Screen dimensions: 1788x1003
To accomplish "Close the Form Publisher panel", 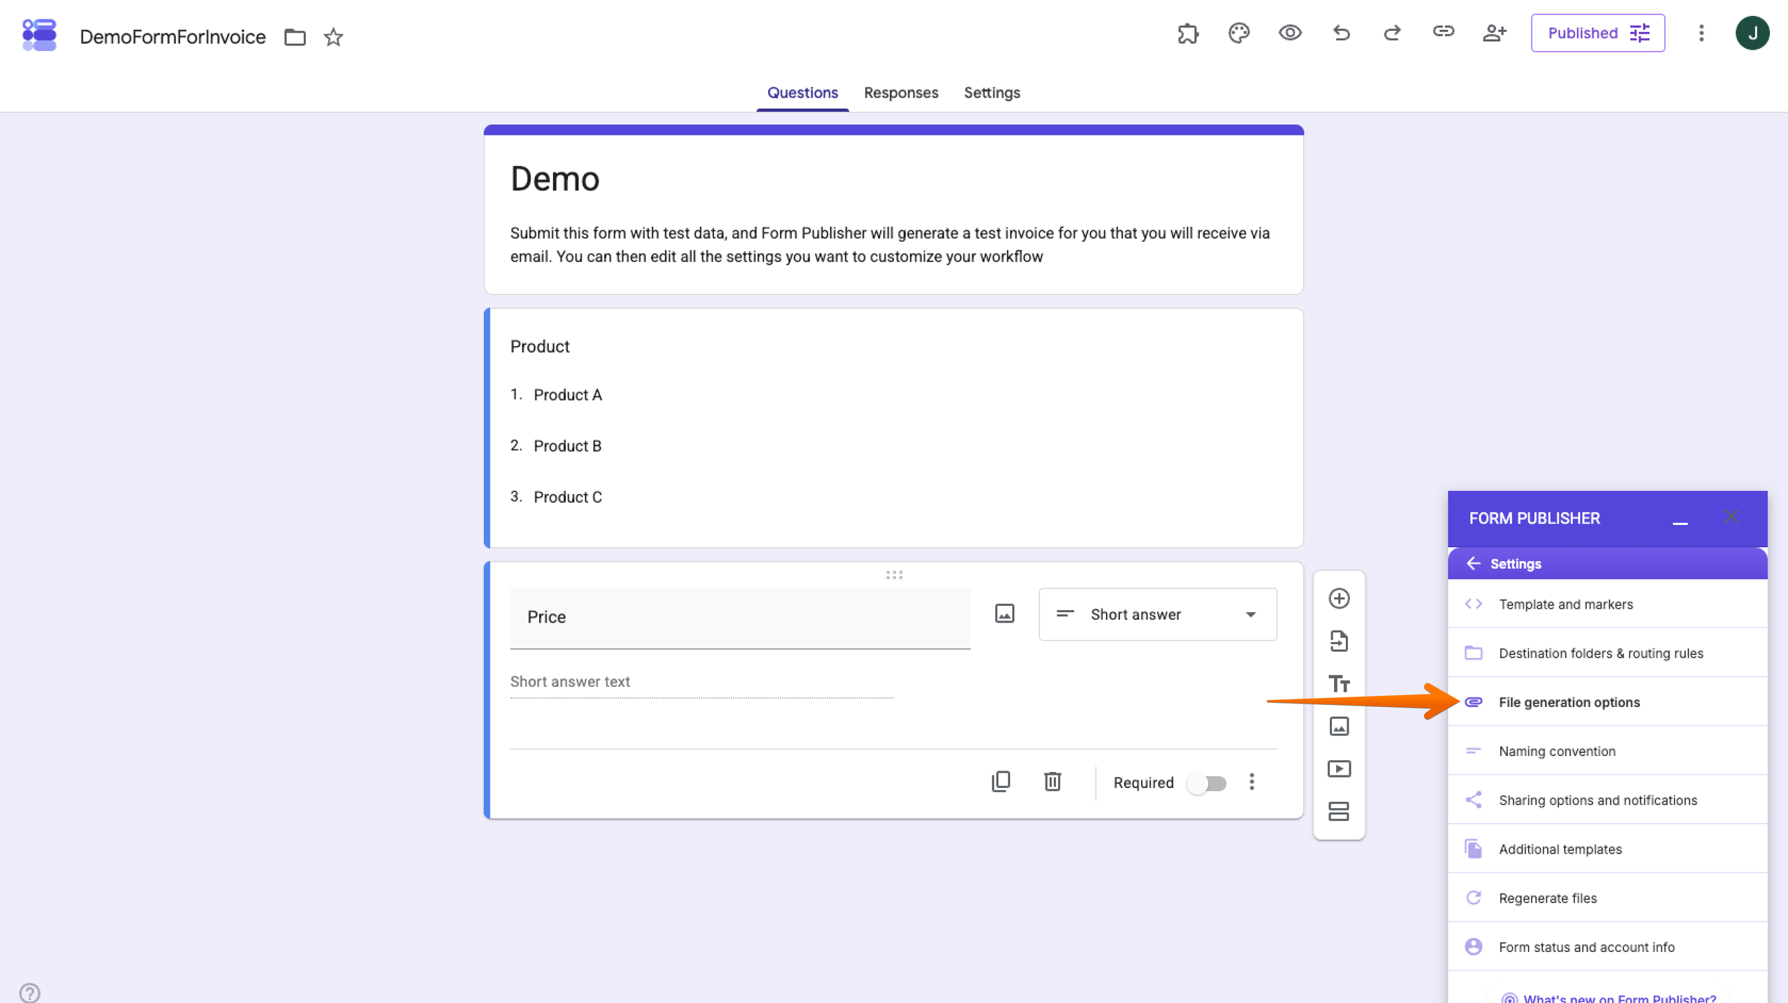I will point(1731,517).
